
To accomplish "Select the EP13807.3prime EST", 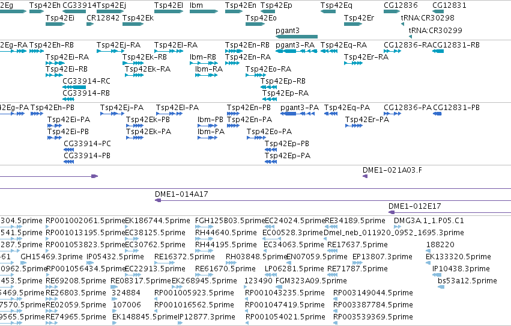I will pos(357,263).
